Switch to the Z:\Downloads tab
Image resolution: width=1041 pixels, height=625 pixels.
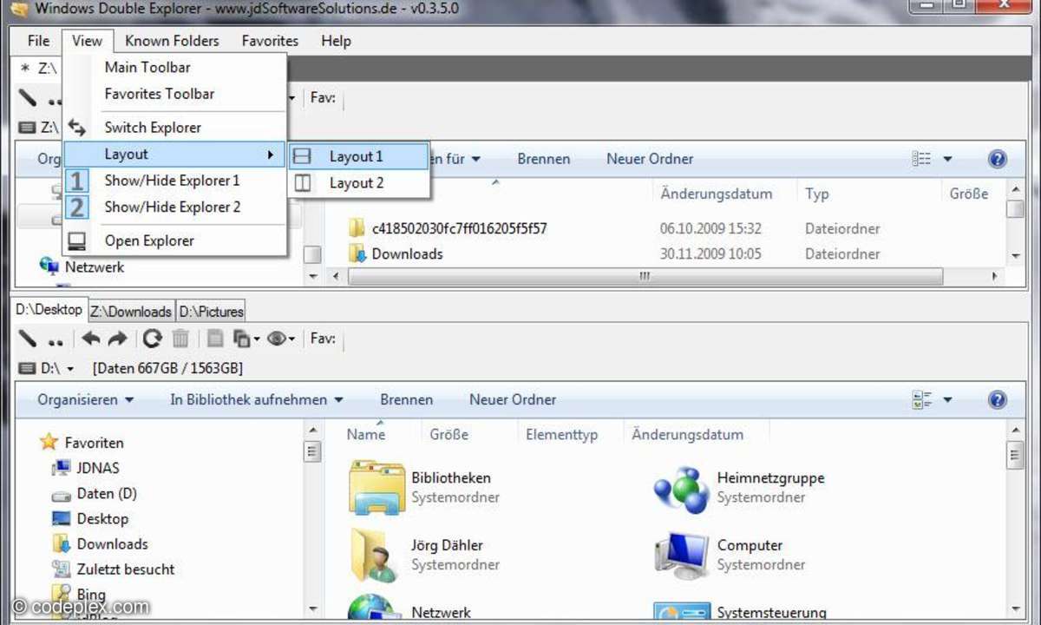131,311
